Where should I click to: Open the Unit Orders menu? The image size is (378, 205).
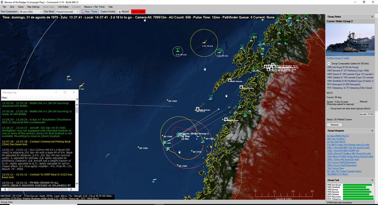point(63,7)
